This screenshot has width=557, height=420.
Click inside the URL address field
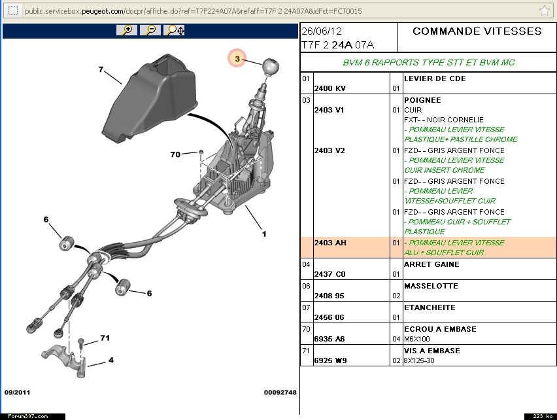pos(262,11)
